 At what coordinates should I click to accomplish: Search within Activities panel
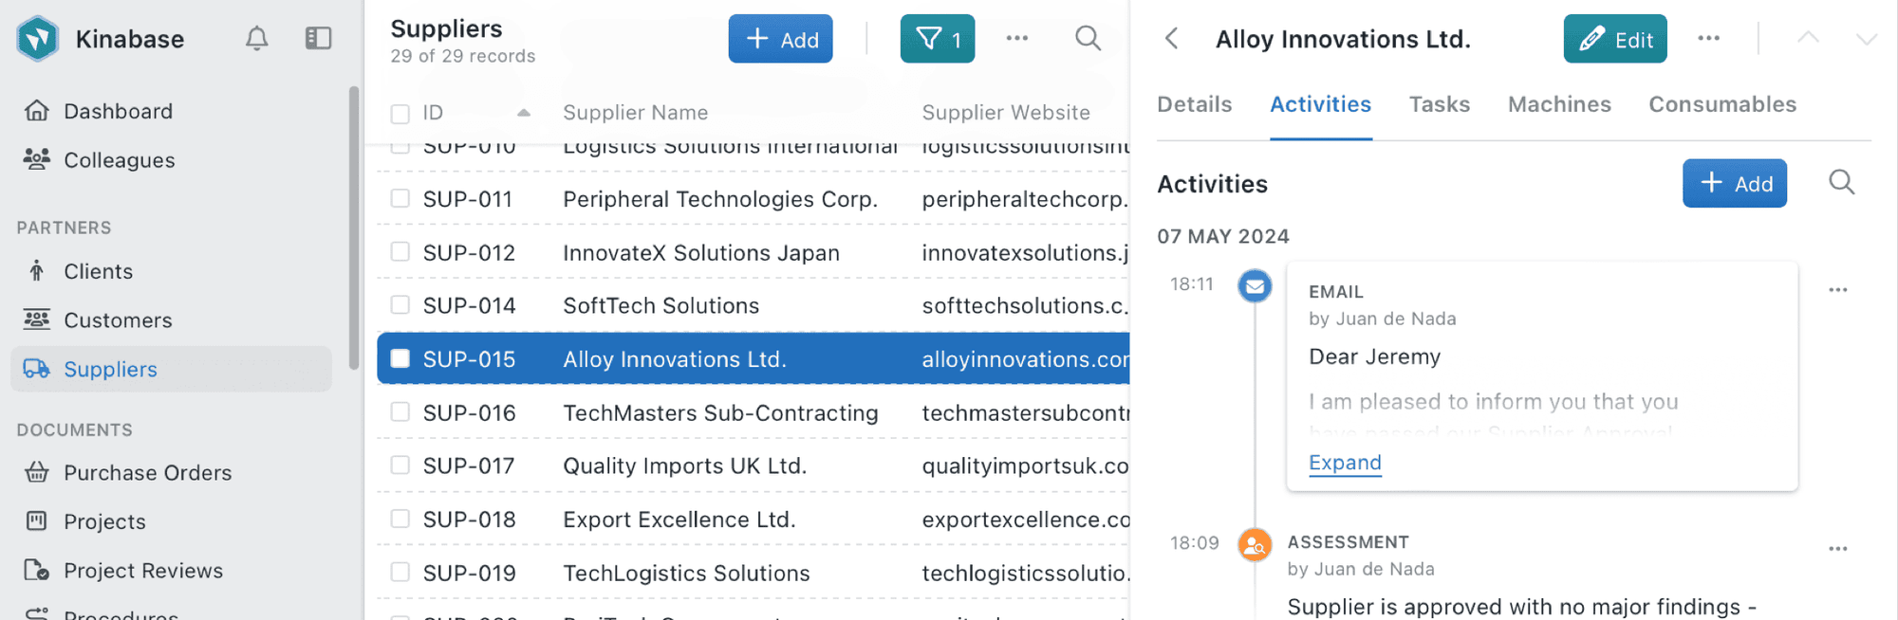coord(1841,183)
